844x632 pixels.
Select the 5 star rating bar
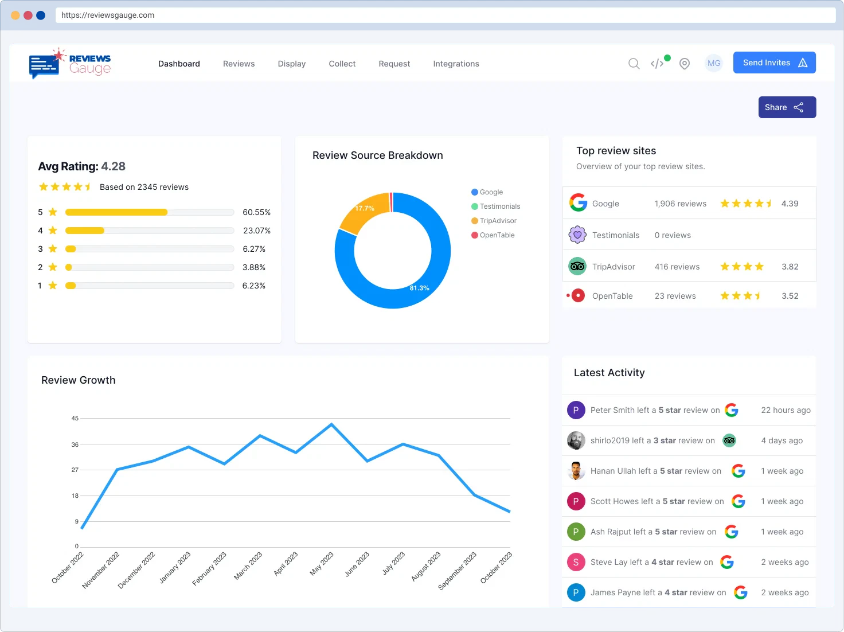(149, 212)
